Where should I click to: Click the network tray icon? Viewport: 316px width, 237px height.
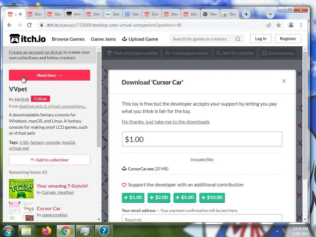coord(285,231)
